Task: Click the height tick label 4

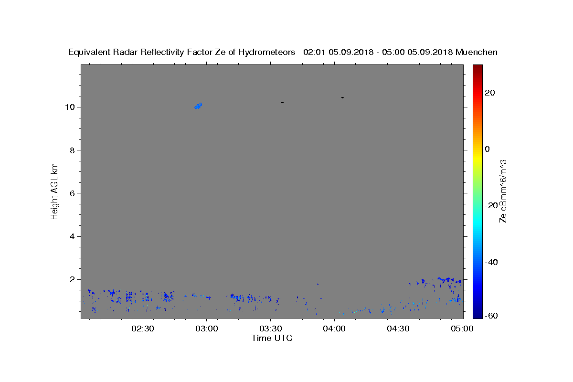Action: tap(73, 236)
